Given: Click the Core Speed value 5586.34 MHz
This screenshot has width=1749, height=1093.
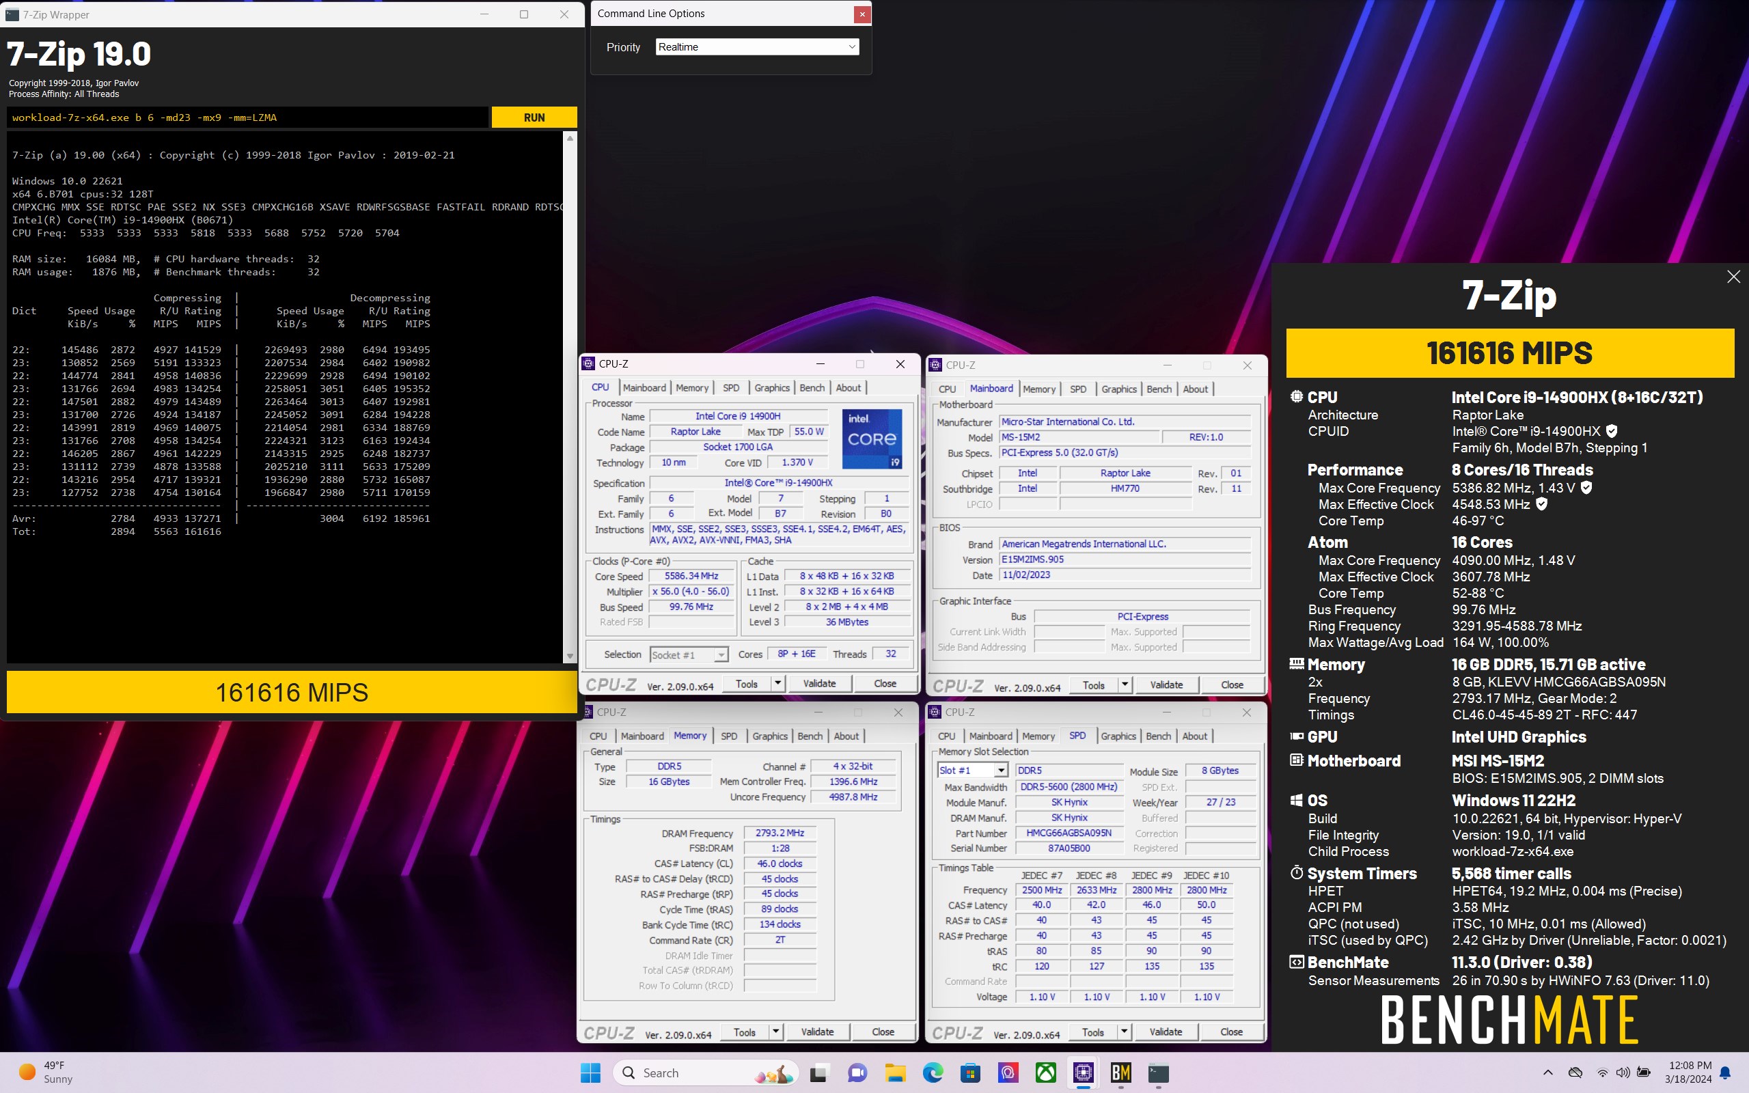Looking at the screenshot, I should (x=691, y=576).
